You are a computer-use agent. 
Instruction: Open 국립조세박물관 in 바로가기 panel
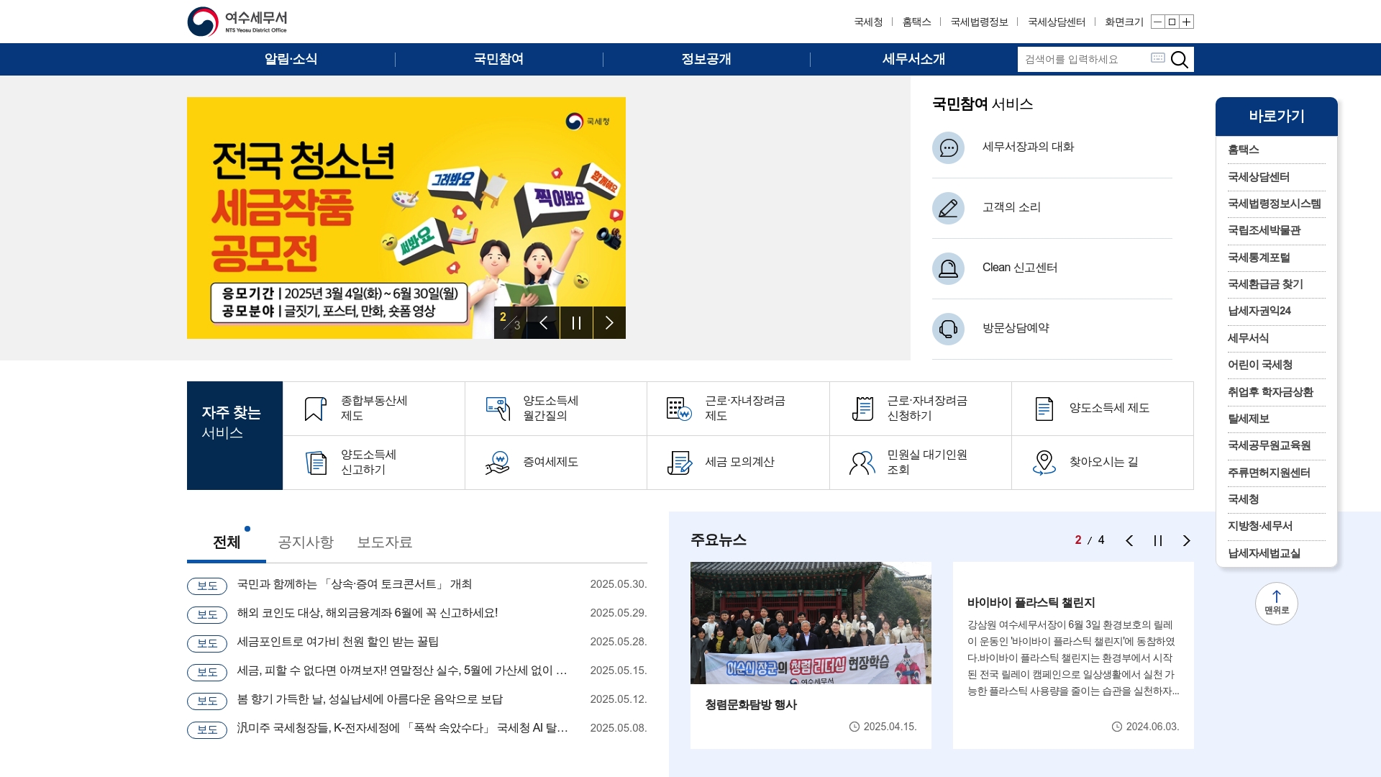click(1264, 230)
